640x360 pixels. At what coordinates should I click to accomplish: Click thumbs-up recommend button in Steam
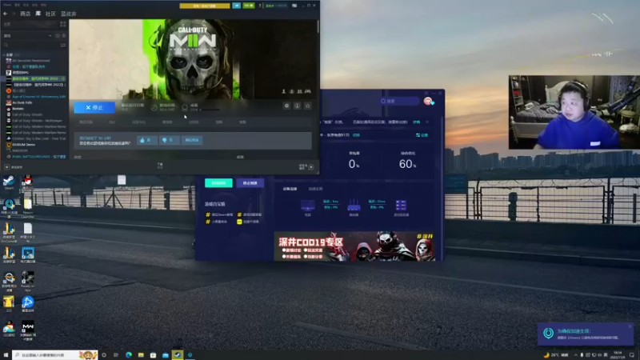click(x=147, y=140)
